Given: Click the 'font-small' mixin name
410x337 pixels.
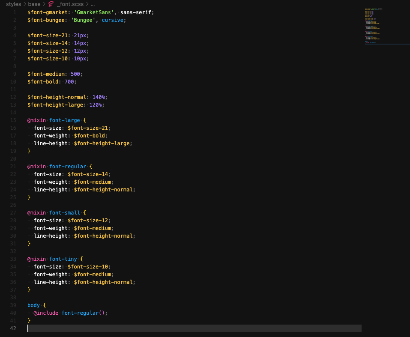Looking at the screenshot, I should point(65,213).
